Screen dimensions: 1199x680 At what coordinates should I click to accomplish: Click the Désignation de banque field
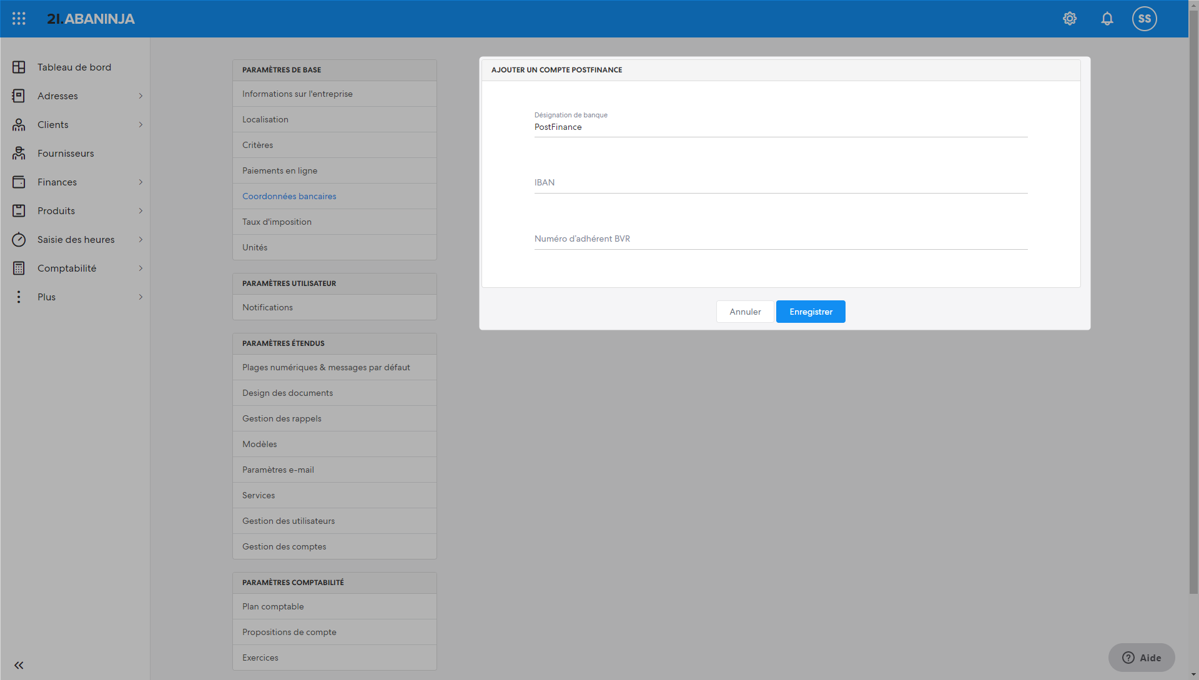[x=781, y=127]
